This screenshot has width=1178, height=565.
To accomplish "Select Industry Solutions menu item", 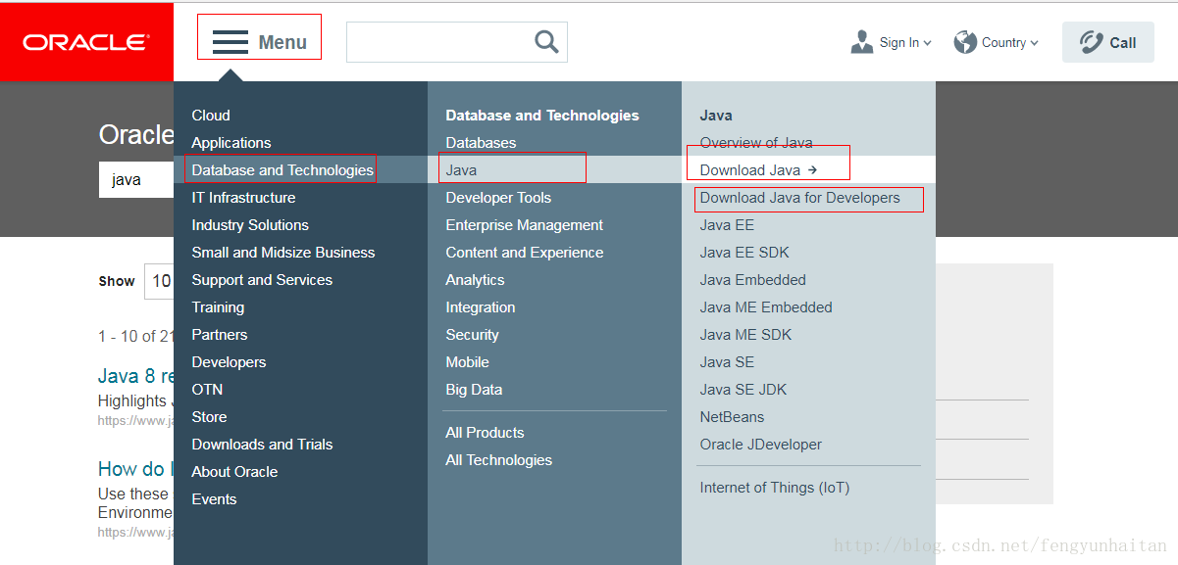I will point(250,225).
